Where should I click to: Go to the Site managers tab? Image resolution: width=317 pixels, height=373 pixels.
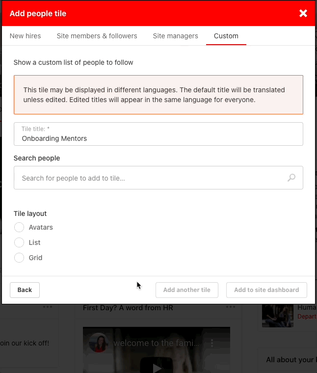pos(175,36)
